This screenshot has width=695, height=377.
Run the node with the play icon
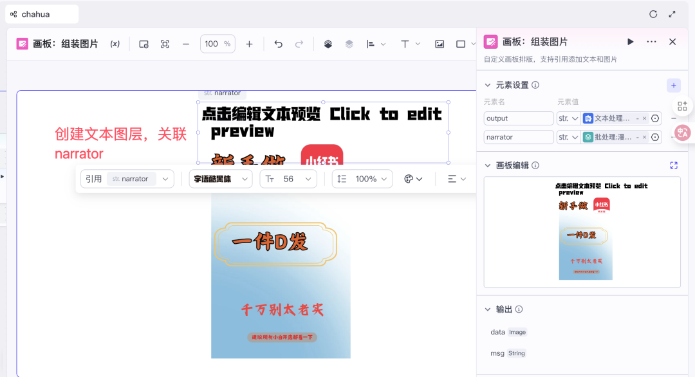pyautogui.click(x=630, y=42)
